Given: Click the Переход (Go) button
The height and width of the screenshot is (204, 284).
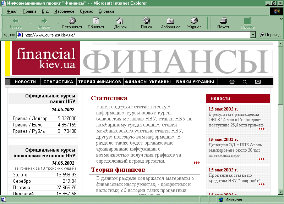Looking at the screenshot, I should 270,35.
